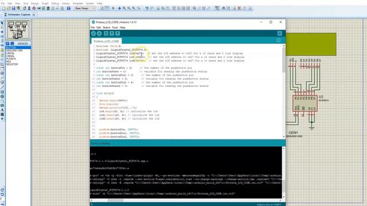The height and width of the screenshot is (206, 367).
Task: Open Arduino Serial Monitor icon
Action: 279,33
